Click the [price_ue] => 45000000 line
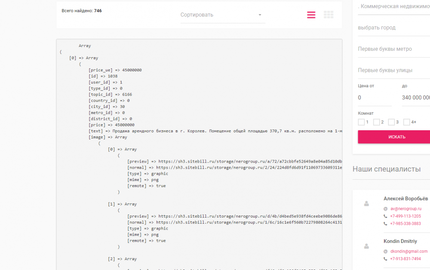The image size is (430, 270). [115, 70]
